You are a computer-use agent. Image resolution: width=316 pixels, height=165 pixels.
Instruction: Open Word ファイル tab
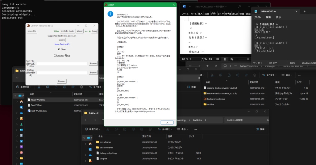coord(185,14)
